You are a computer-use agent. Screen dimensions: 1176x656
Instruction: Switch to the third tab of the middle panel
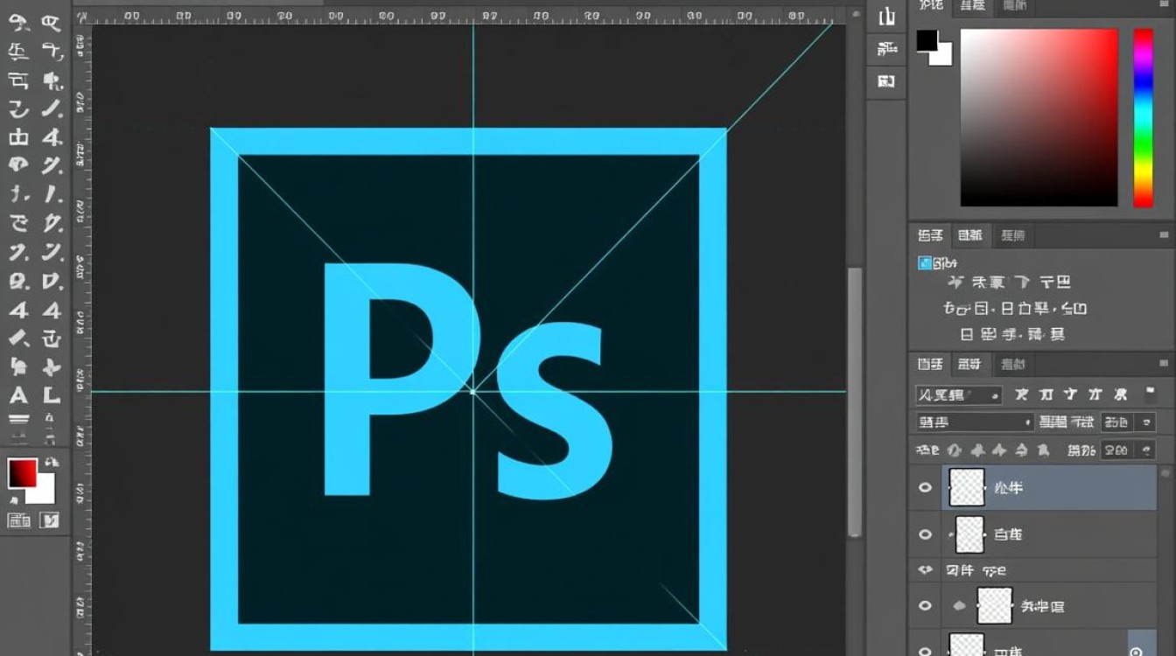(x=1013, y=235)
